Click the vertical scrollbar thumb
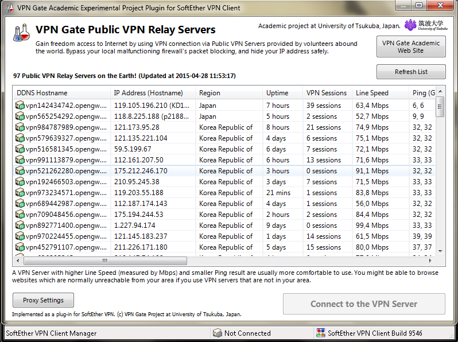Screen dimensions: 458x342 (x=440, y=107)
